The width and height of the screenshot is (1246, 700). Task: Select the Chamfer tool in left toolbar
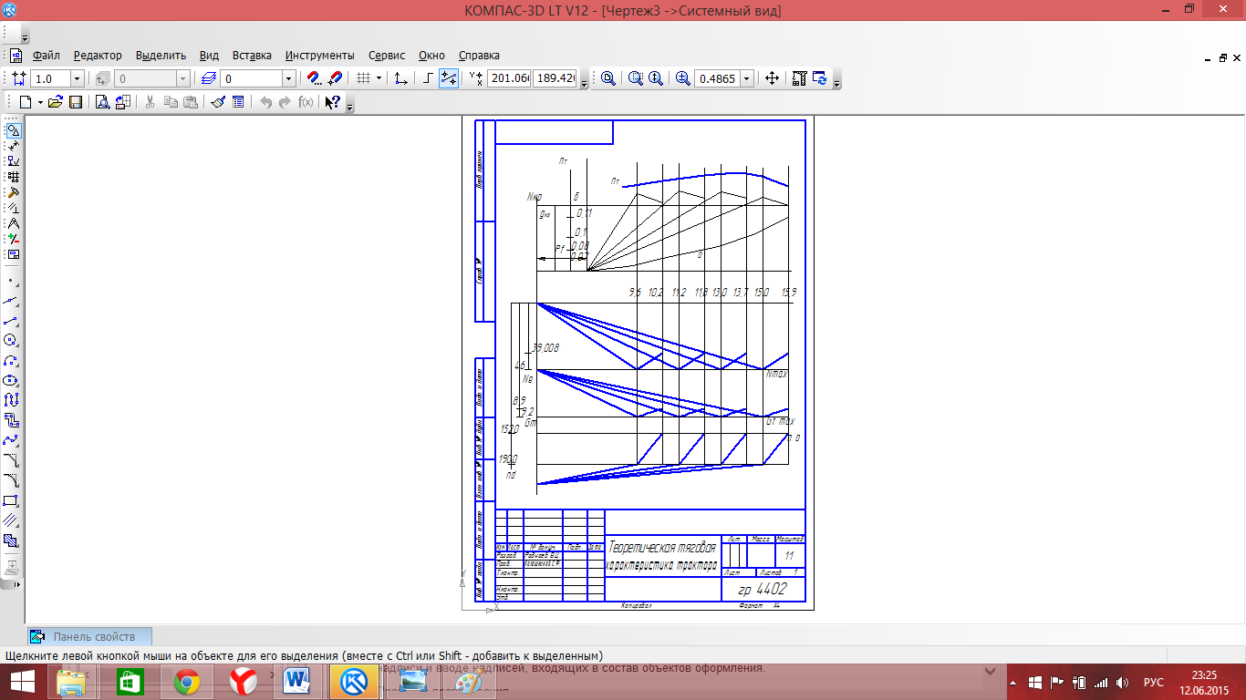(11, 460)
